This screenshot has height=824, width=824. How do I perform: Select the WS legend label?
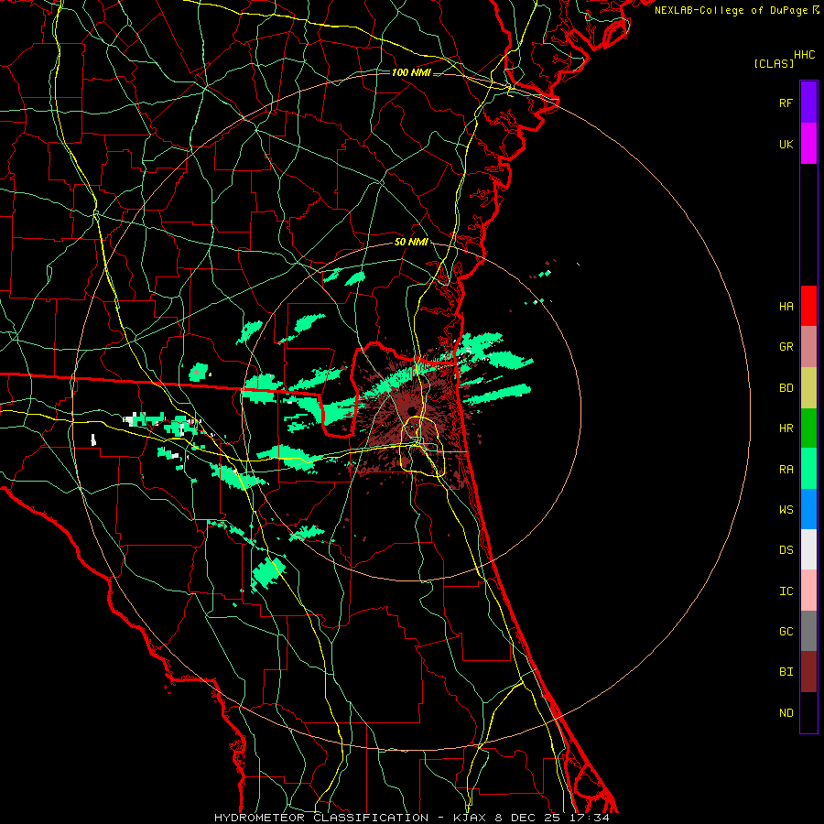(786, 510)
